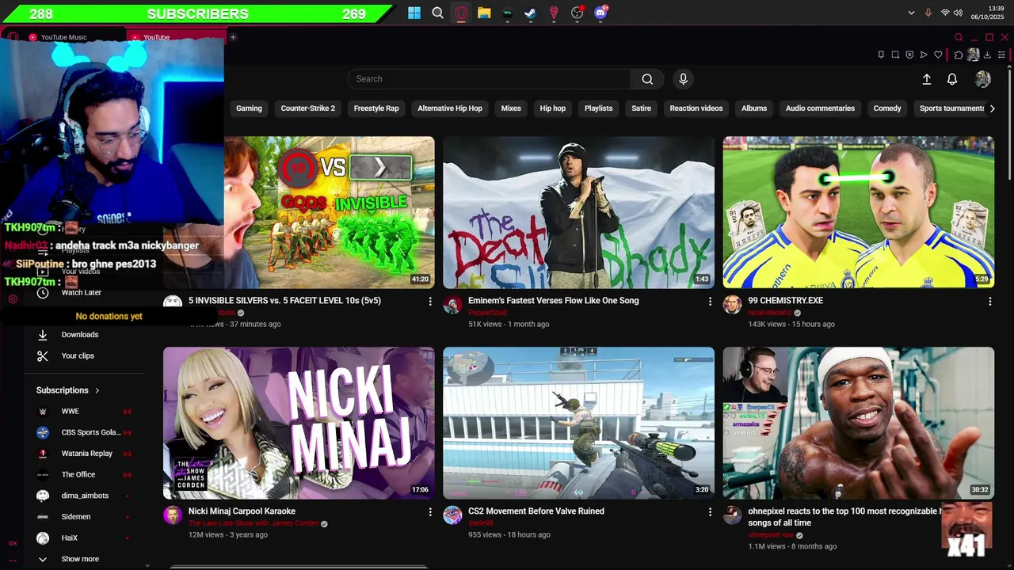
Task: Open Your clips in sidebar
Action: (79, 355)
